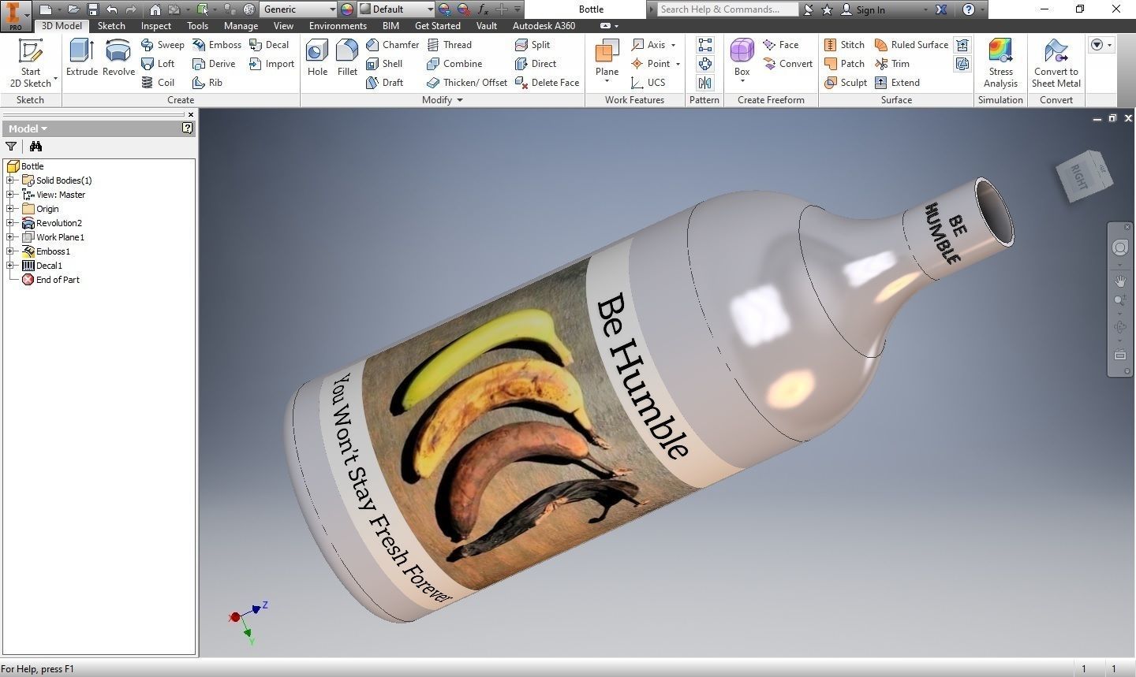Viewport: 1136px width, 677px height.
Task: Activate the Hole tool
Action: click(317, 57)
